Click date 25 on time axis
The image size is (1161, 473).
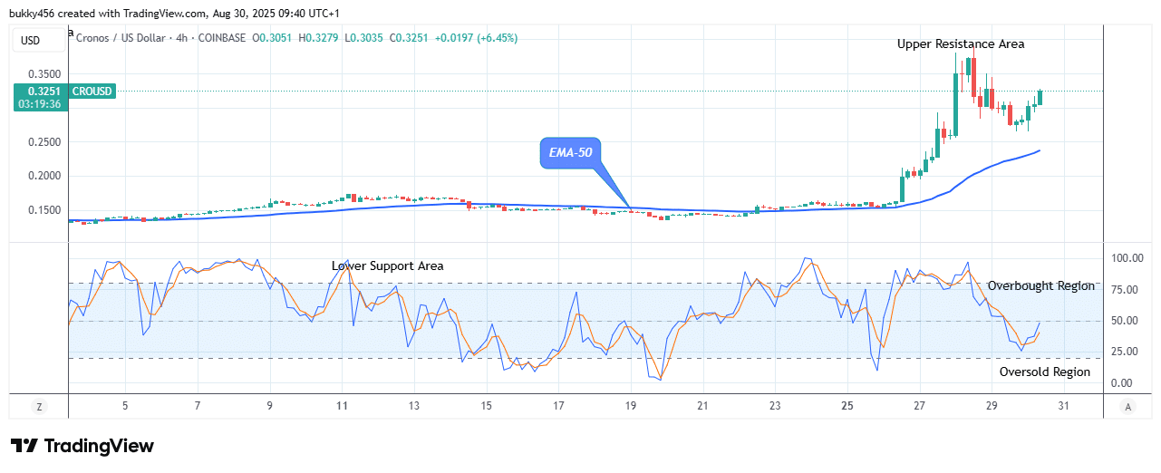coord(847,407)
